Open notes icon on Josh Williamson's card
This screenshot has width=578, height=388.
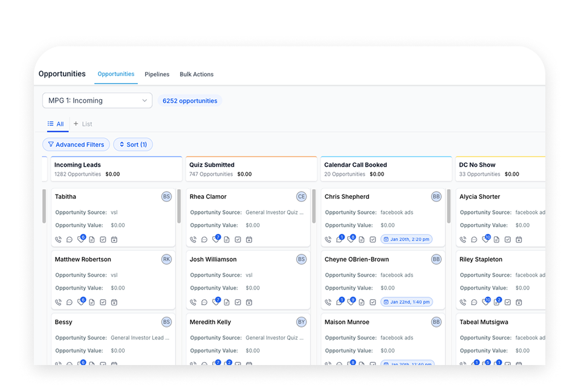[x=226, y=302]
